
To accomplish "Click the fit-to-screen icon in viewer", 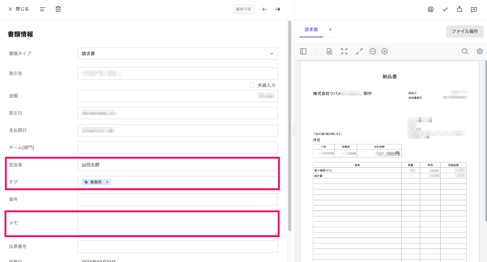I will pos(344,51).
